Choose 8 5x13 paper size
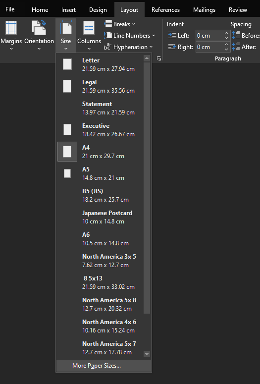Viewport: 260px width, 384px height. click(100, 282)
